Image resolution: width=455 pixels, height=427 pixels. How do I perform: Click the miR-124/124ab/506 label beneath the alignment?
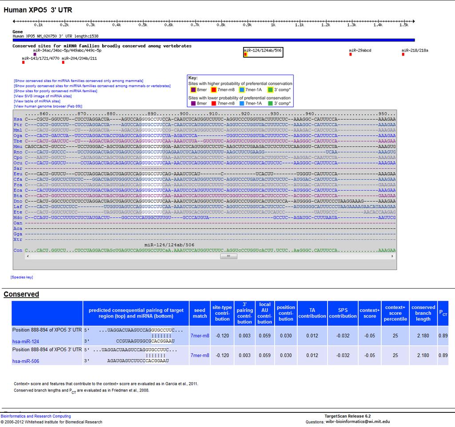click(169, 245)
